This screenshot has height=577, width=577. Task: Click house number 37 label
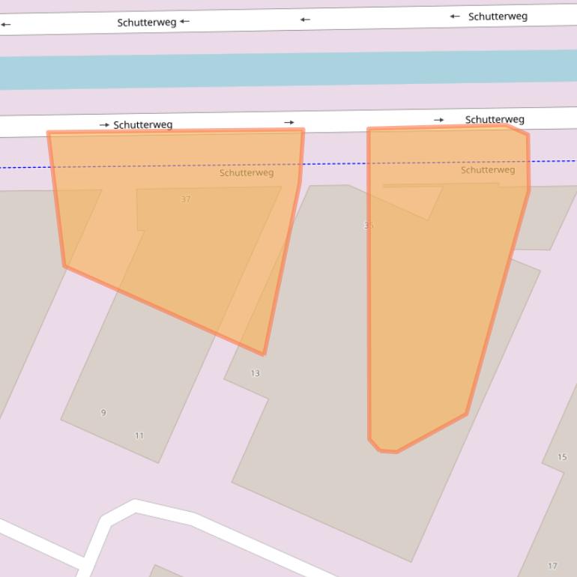pos(186,199)
